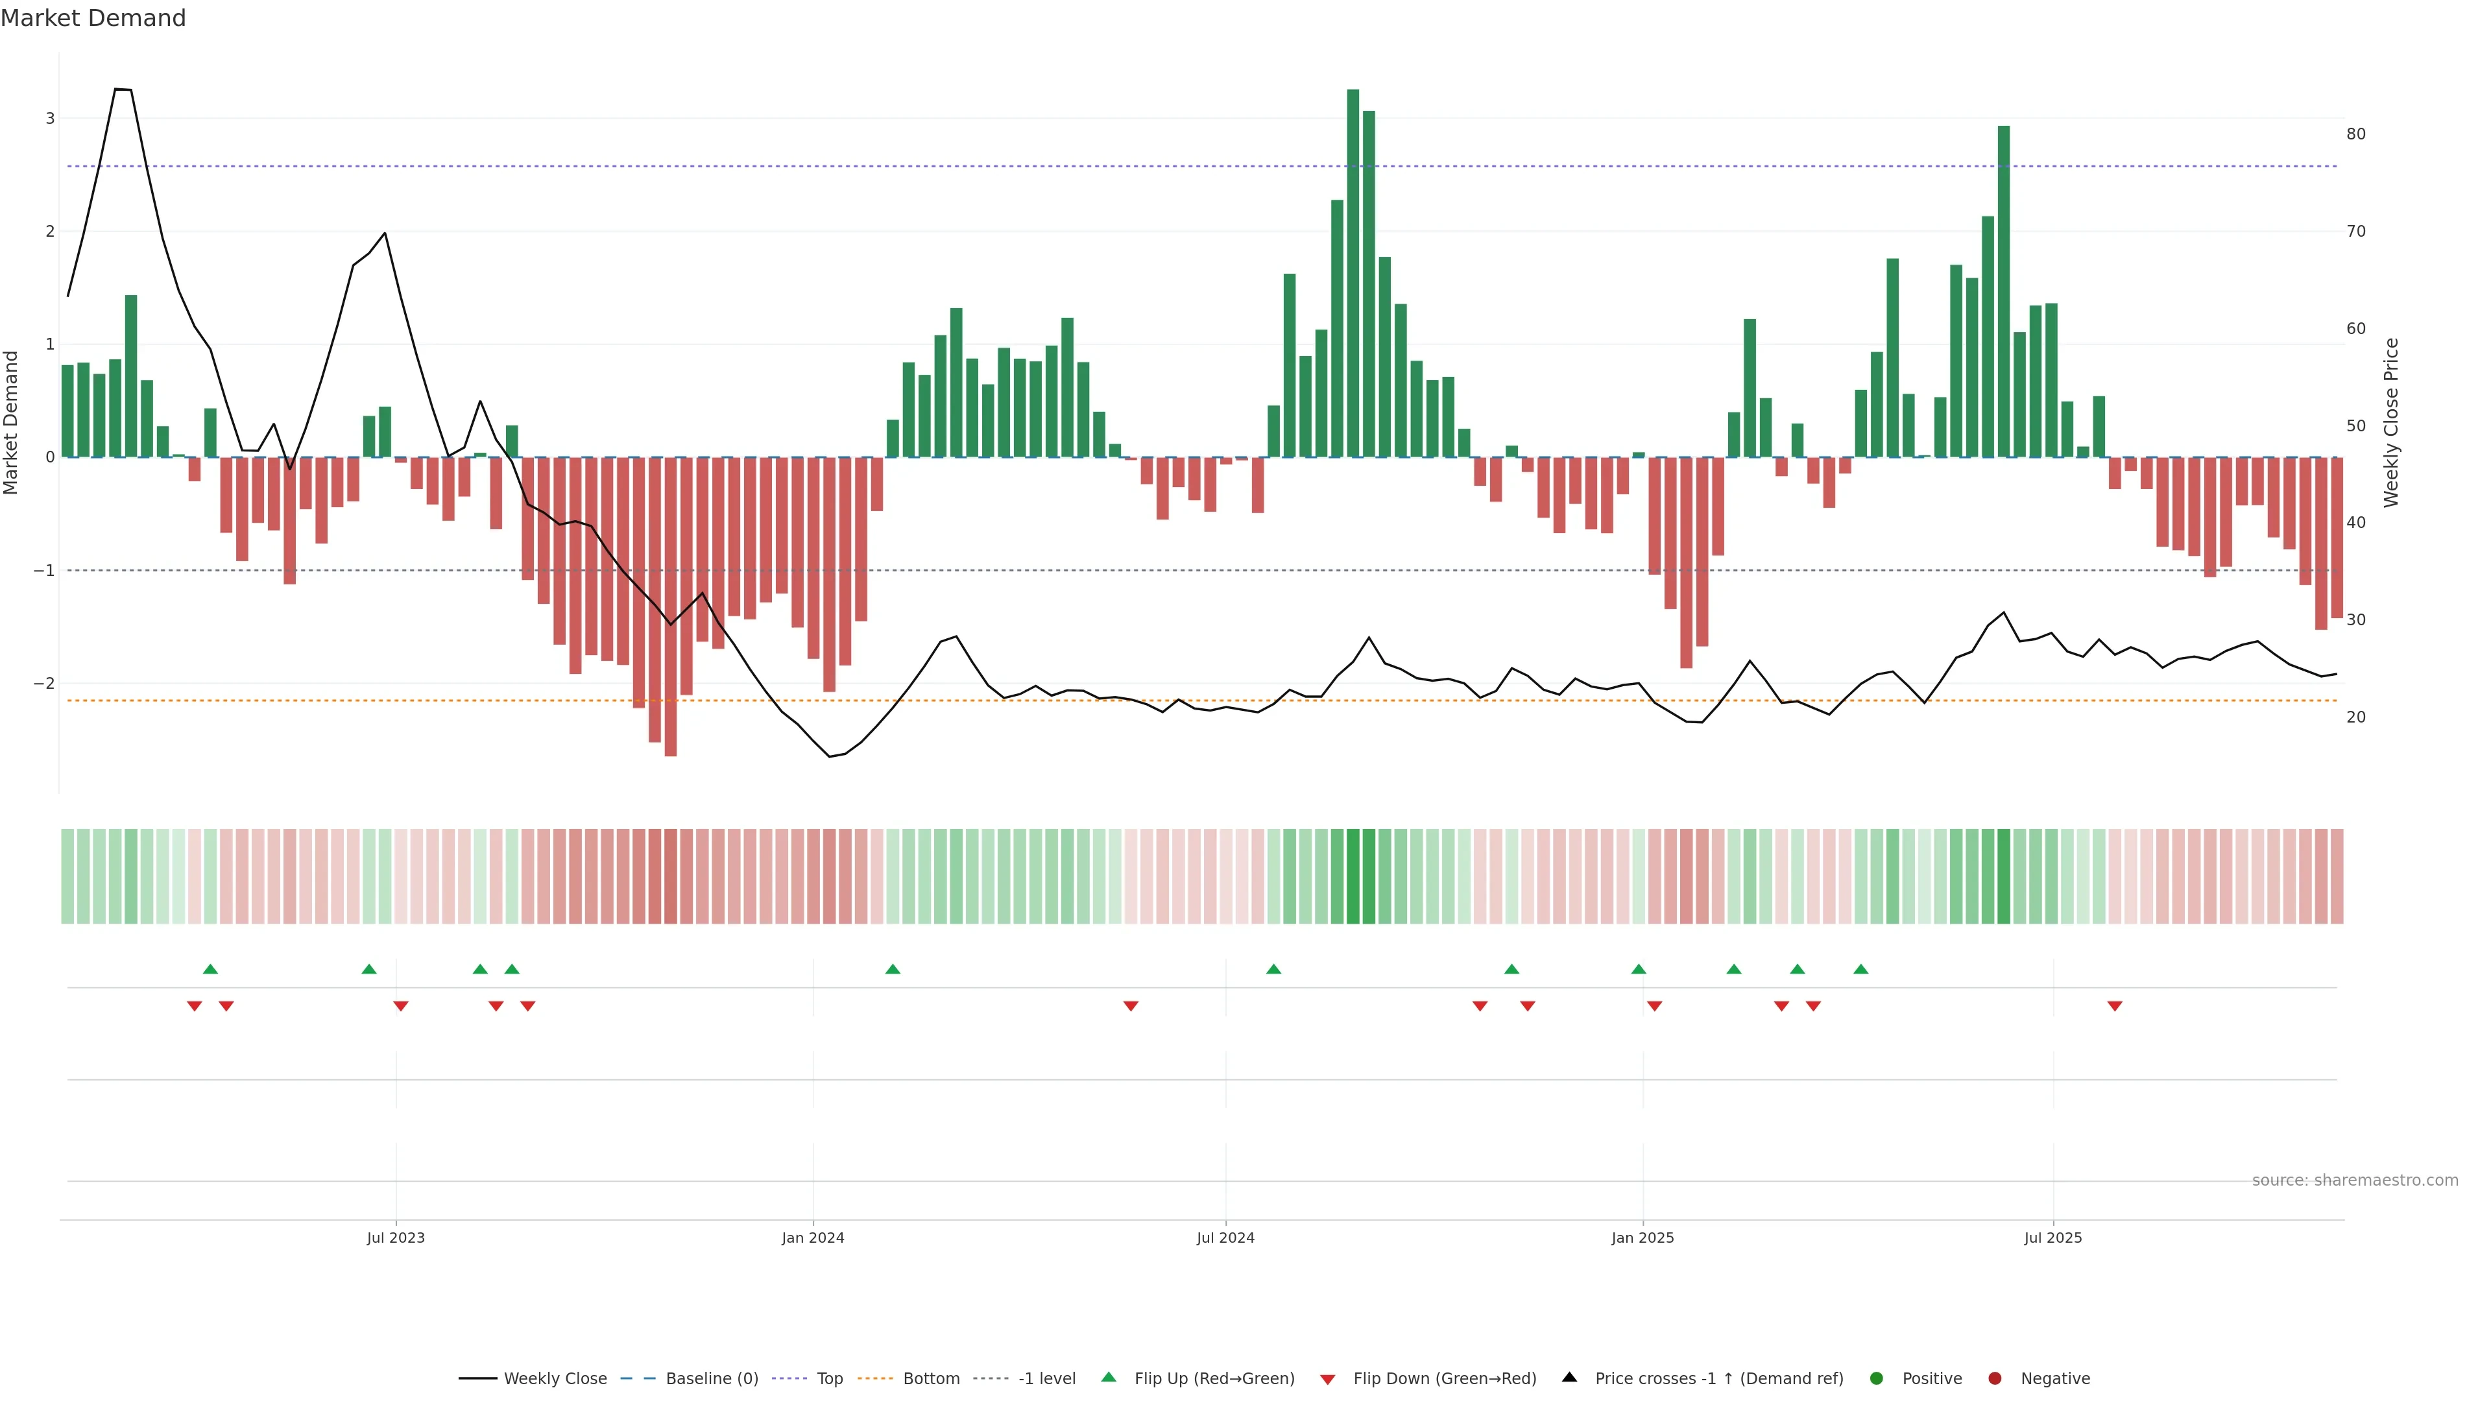
Task: Click the green Positive circle legend icon
Action: (1877, 1378)
